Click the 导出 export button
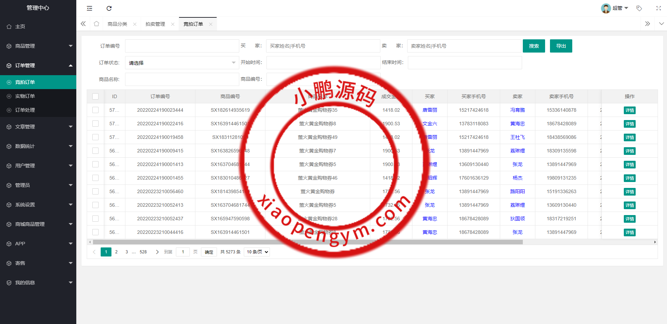The image size is (667, 324). (x=561, y=46)
